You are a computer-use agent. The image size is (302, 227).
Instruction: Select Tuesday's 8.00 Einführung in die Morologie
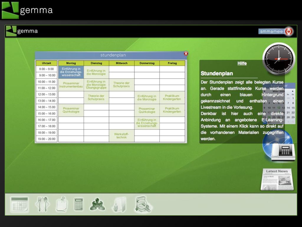point(96,72)
